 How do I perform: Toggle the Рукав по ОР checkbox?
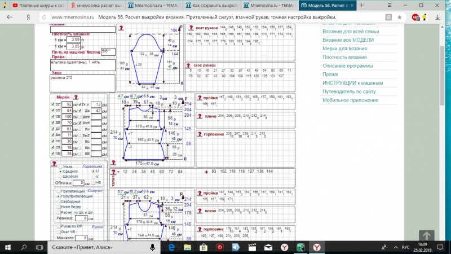(x=57, y=227)
